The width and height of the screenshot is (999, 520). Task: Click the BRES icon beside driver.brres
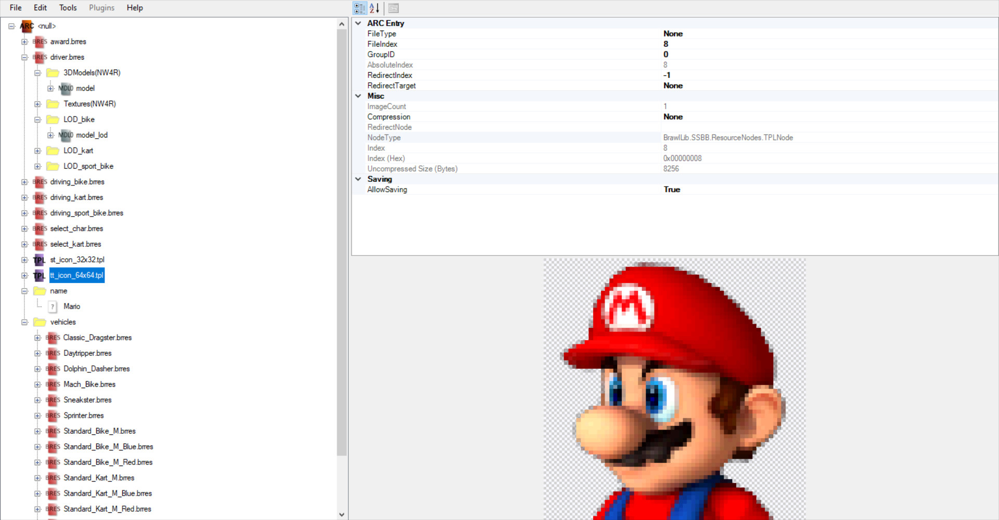pyautogui.click(x=40, y=57)
